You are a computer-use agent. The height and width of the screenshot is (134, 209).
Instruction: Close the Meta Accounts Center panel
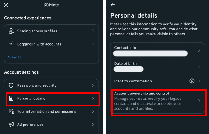click(x=6, y=5)
